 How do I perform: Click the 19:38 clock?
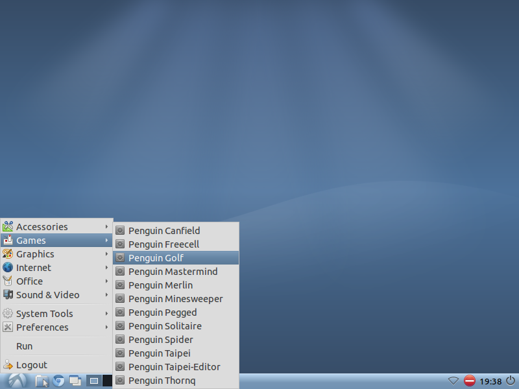pos(490,381)
